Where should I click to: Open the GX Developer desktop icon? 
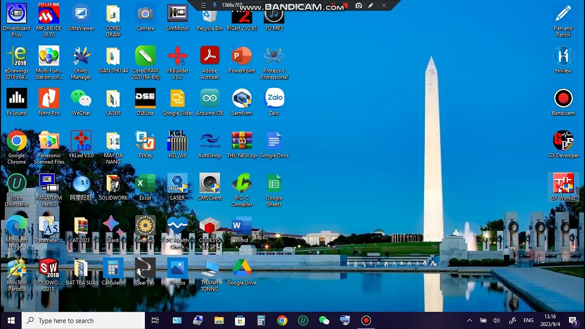pos(563,144)
